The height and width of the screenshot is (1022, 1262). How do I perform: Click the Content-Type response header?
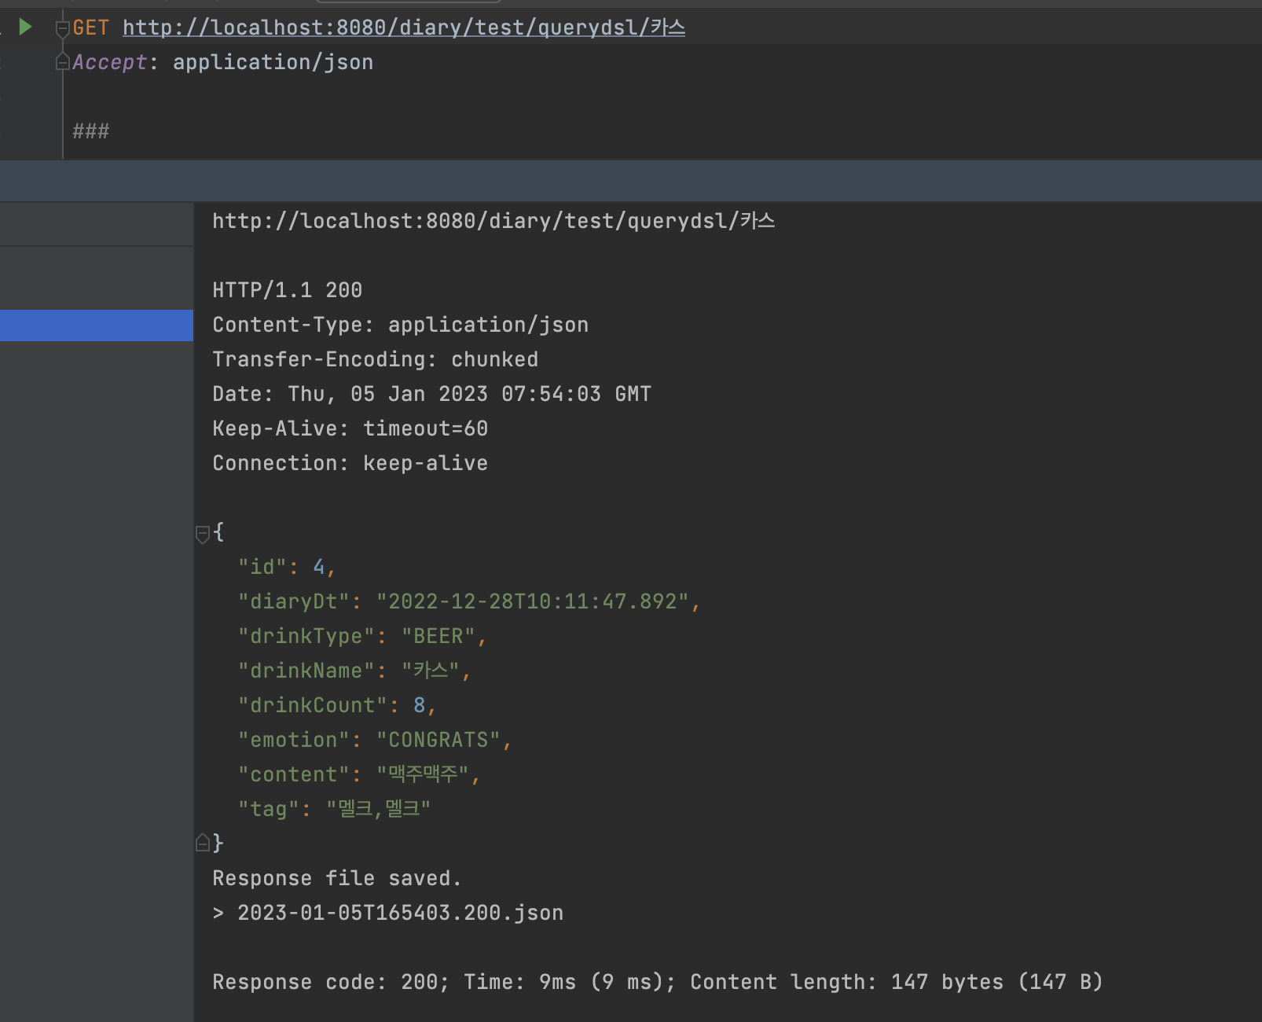pyautogui.click(x=401, y=325)
